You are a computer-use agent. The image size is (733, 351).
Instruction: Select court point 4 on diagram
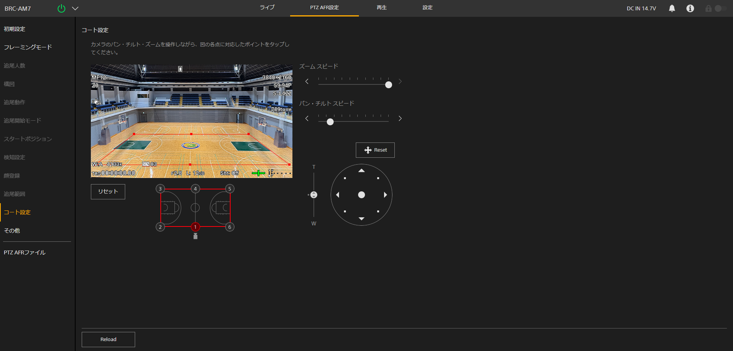195,189
